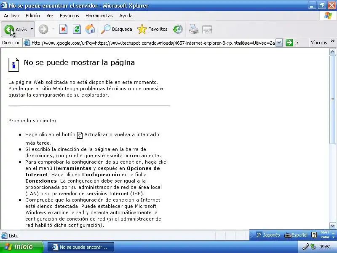Screen dimensions: 337x253
Task: Open the Archivo menu
Action: pyautogui.click(x=11, y=16)
